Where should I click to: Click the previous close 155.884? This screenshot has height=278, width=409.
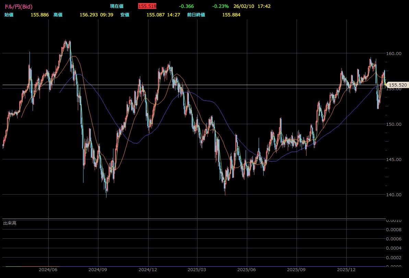[231, 15]
